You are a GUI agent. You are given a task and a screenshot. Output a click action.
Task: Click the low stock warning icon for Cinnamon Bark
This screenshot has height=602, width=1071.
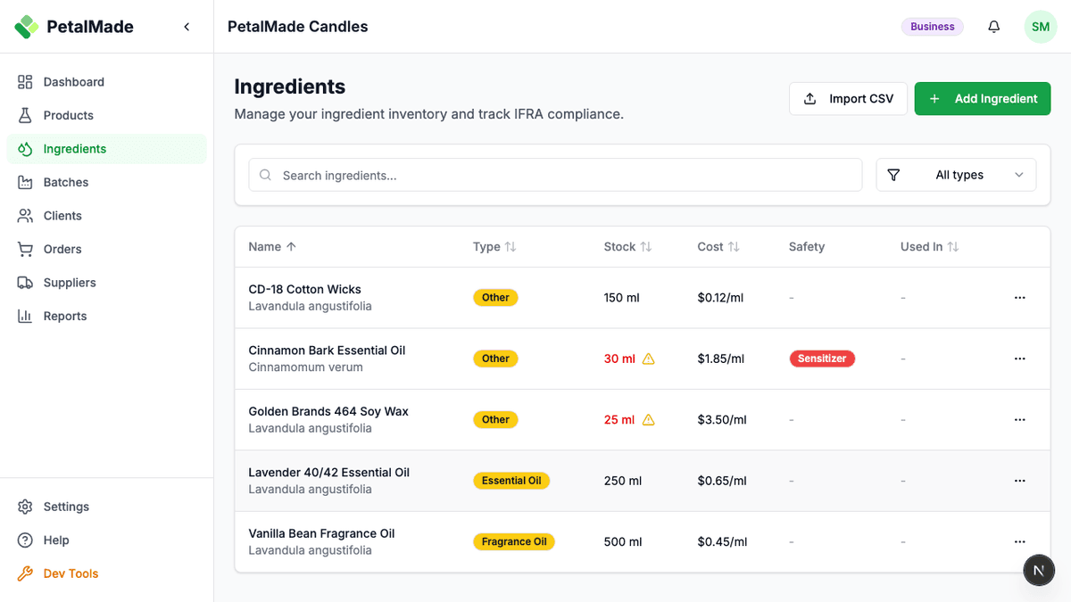point(649,359)
